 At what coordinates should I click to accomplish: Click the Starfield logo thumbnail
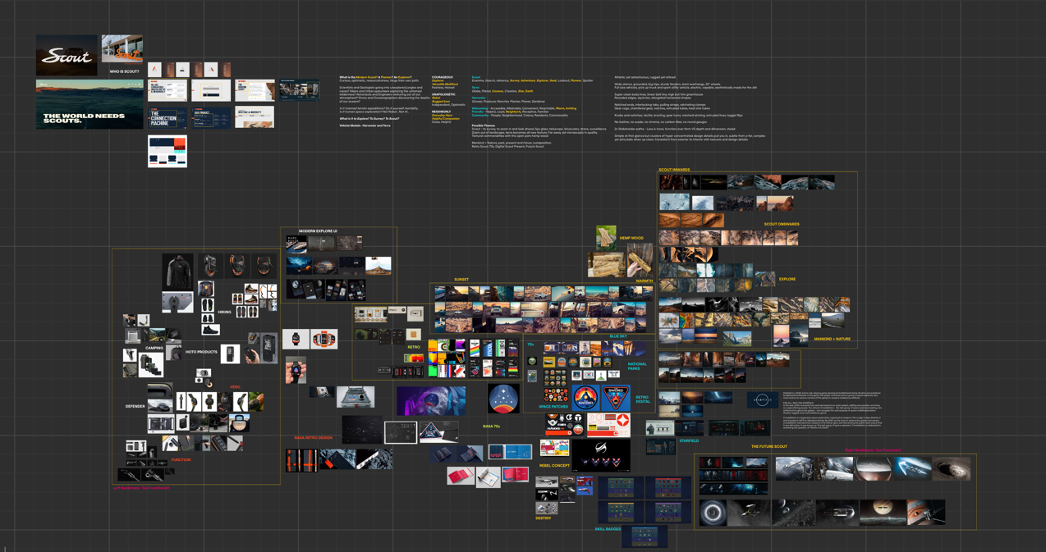pos(762,400)
